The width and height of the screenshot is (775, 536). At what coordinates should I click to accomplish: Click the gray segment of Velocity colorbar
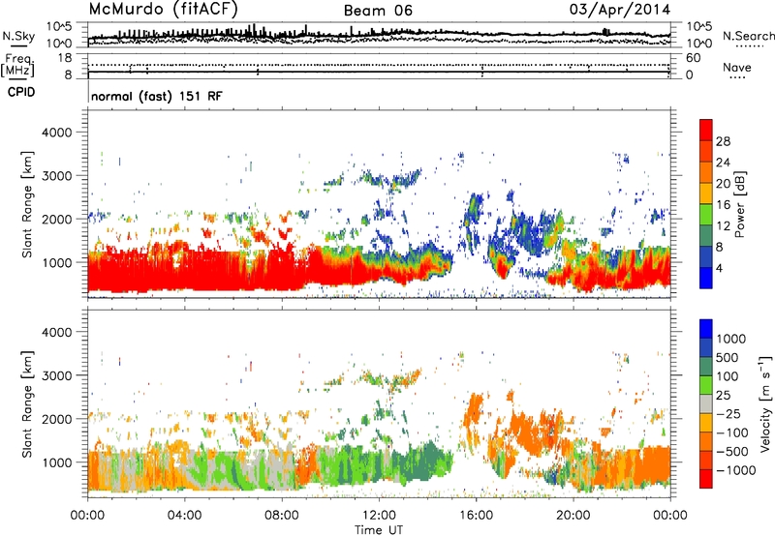(706, 404)
